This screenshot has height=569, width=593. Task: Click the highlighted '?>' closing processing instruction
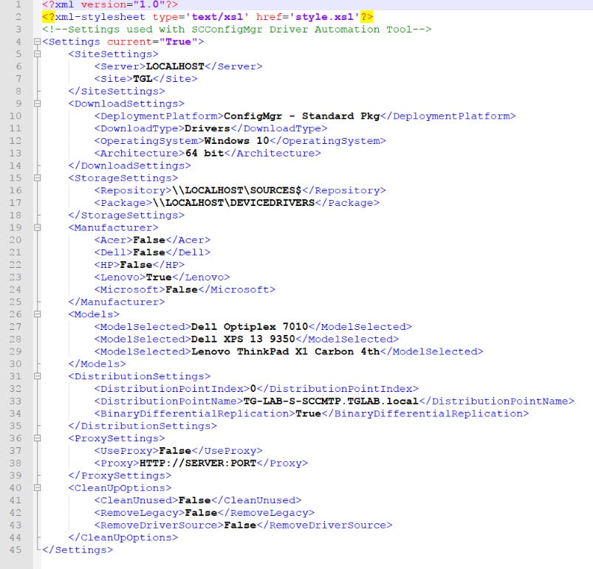pyautogui.click(x=366, y=17)
